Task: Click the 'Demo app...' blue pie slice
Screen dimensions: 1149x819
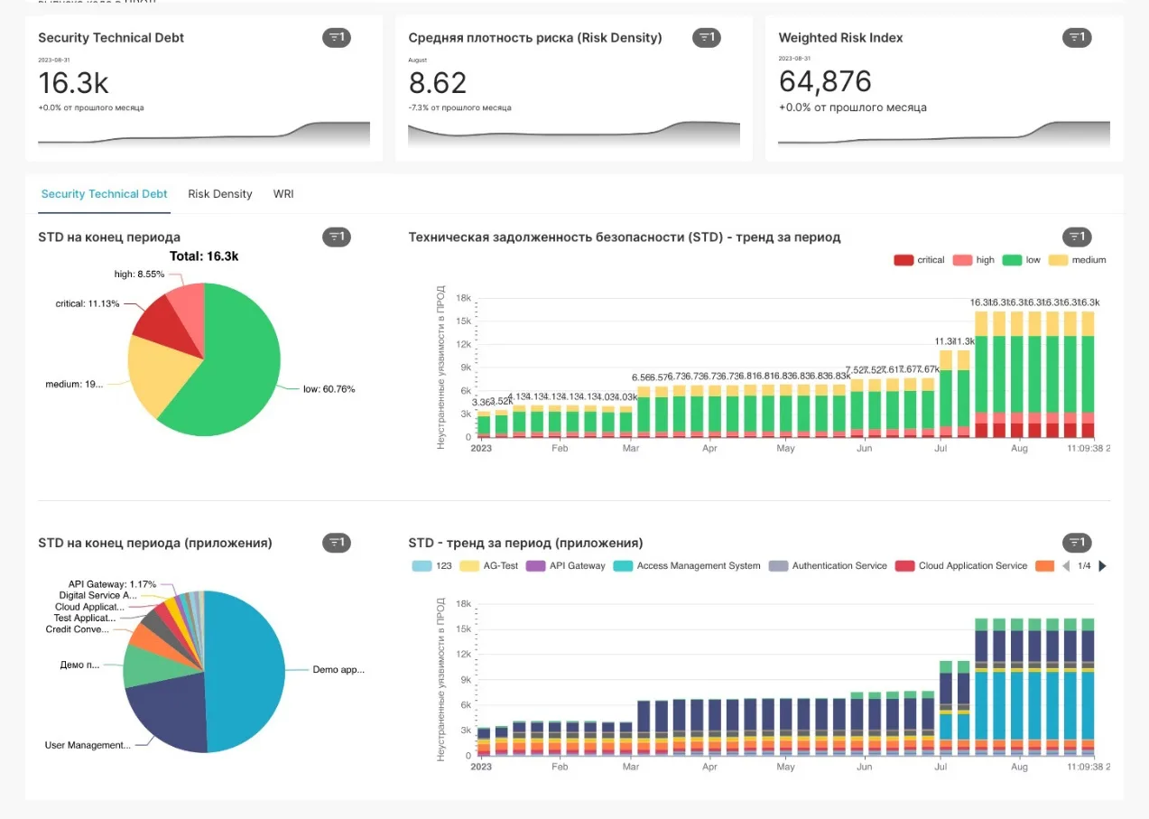Action: click(x=246, y=673)
